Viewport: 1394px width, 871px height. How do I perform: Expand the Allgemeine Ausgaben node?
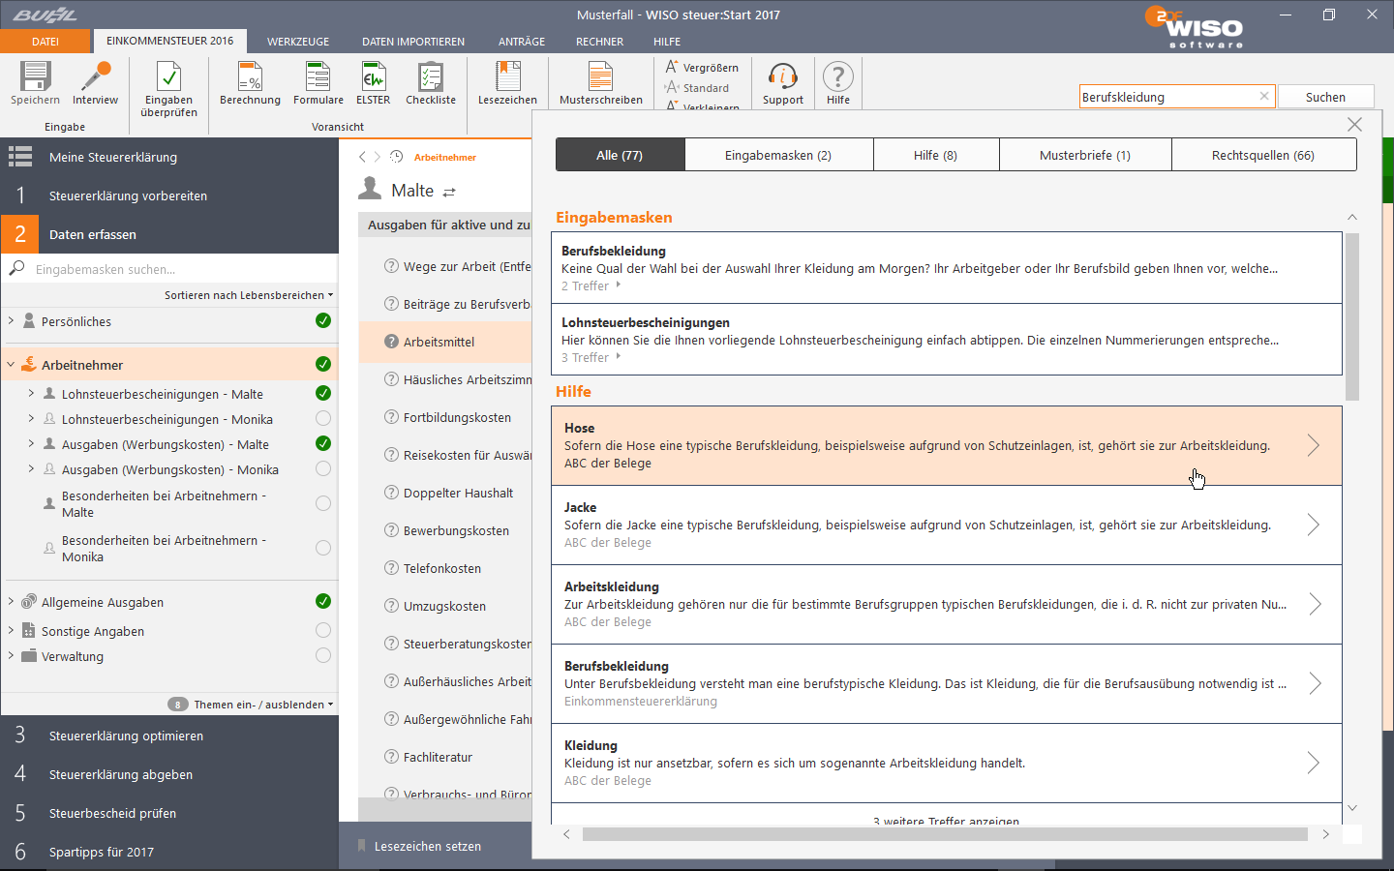(x=11, y=601)
